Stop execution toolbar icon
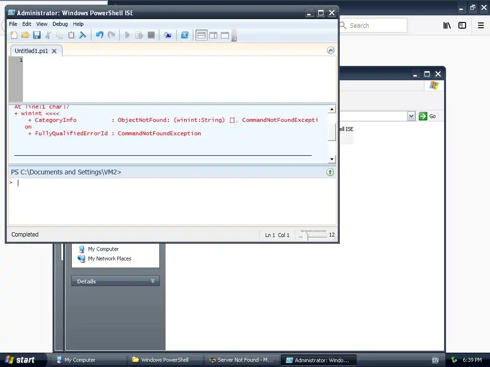Screen dimensions: 490x367 click(x=151, y=35)
